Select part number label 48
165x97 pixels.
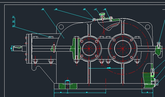(x=84, y=9)
